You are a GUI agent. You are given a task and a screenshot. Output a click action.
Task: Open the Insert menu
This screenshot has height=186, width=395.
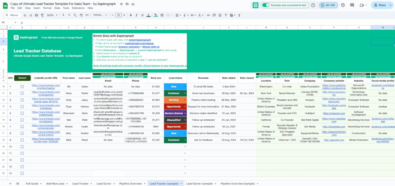pos(37,8)
